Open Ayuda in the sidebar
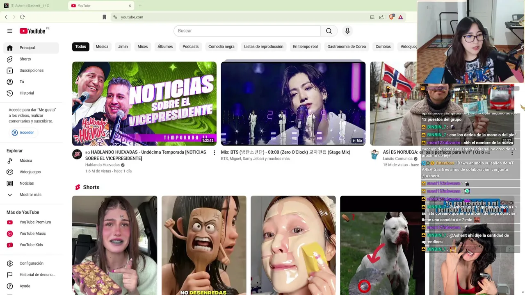 point(31,286)
